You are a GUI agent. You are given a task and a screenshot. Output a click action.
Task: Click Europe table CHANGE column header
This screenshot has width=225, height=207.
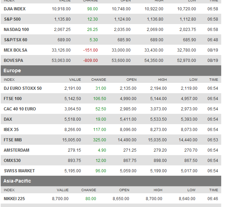99,79
